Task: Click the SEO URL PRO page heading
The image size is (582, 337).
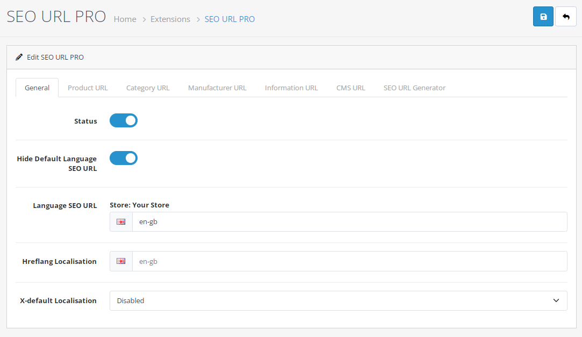Action: tap(56, 17)
